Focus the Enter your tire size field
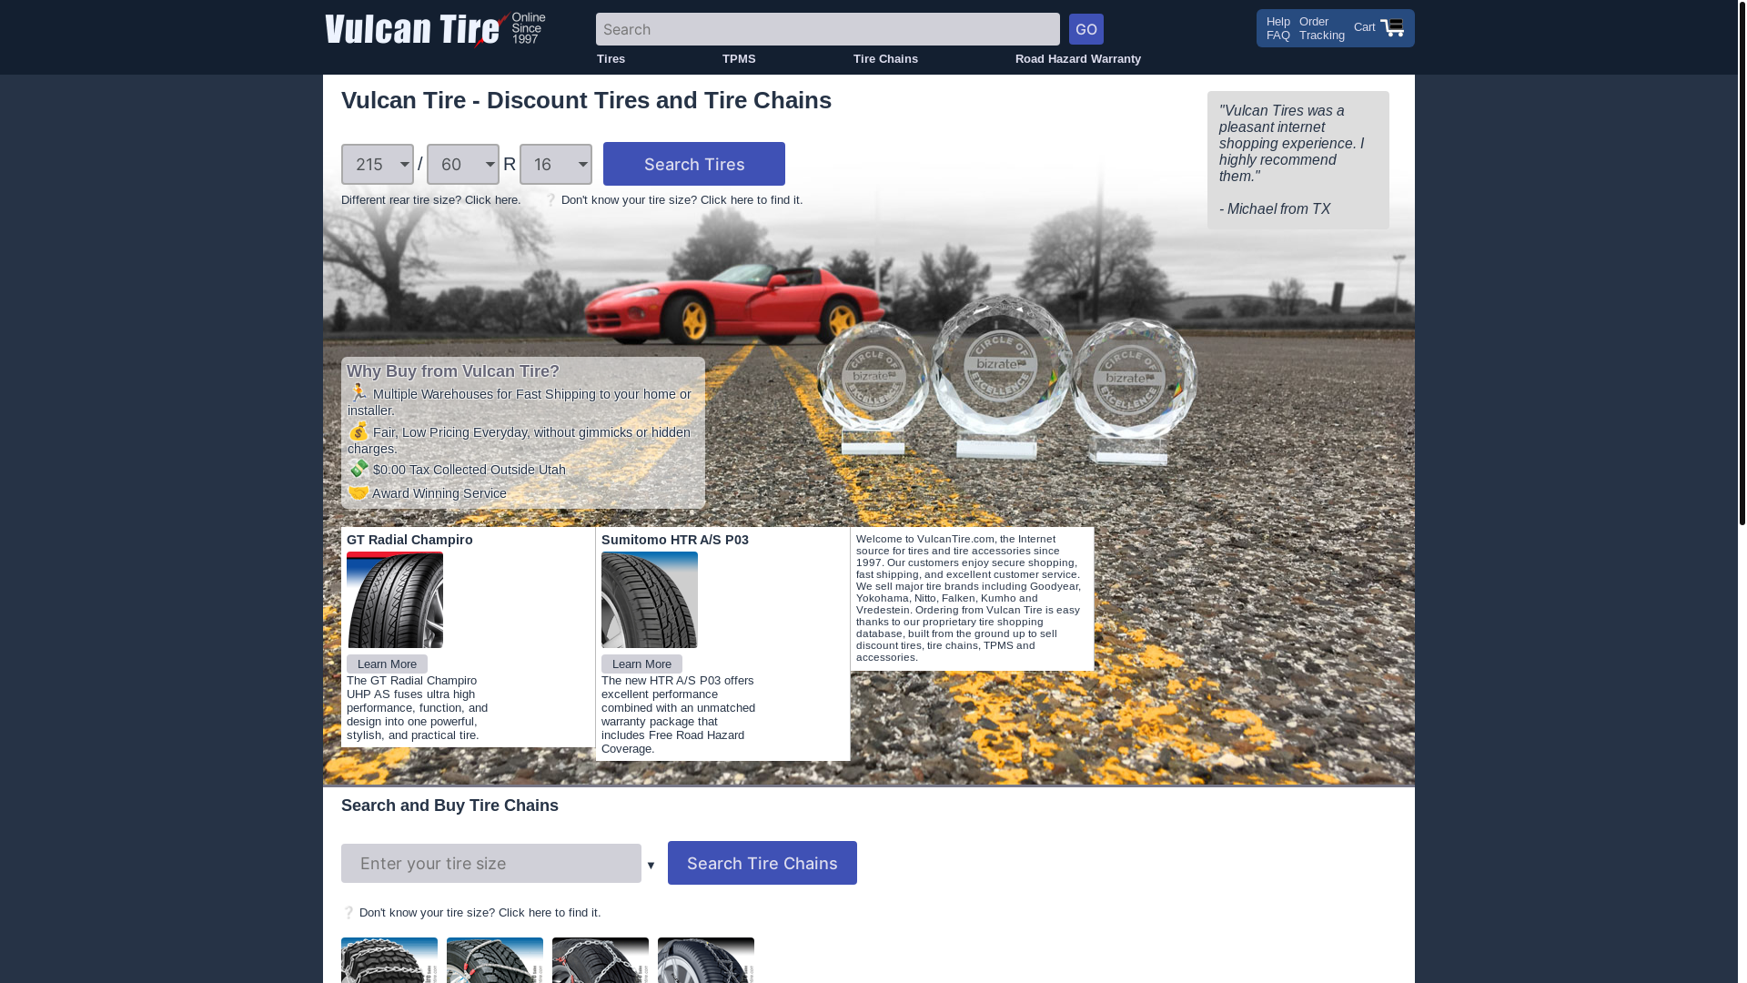Screen dimensions: 1747x983 click(x=491, y=863)
